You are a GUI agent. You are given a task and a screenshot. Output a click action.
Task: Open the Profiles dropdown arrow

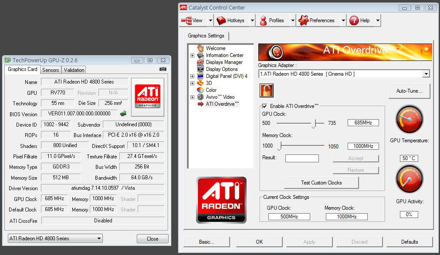coord(293,20)
